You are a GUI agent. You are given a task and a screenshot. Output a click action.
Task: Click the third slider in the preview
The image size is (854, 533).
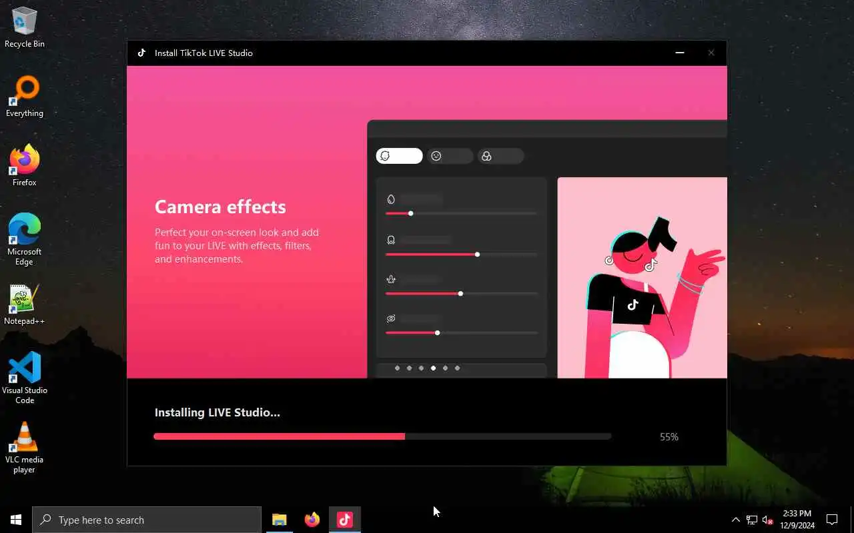click(x=461, y=293)
